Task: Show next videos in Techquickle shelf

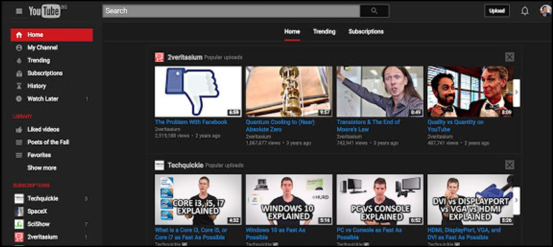Action: tap(516, 200)
